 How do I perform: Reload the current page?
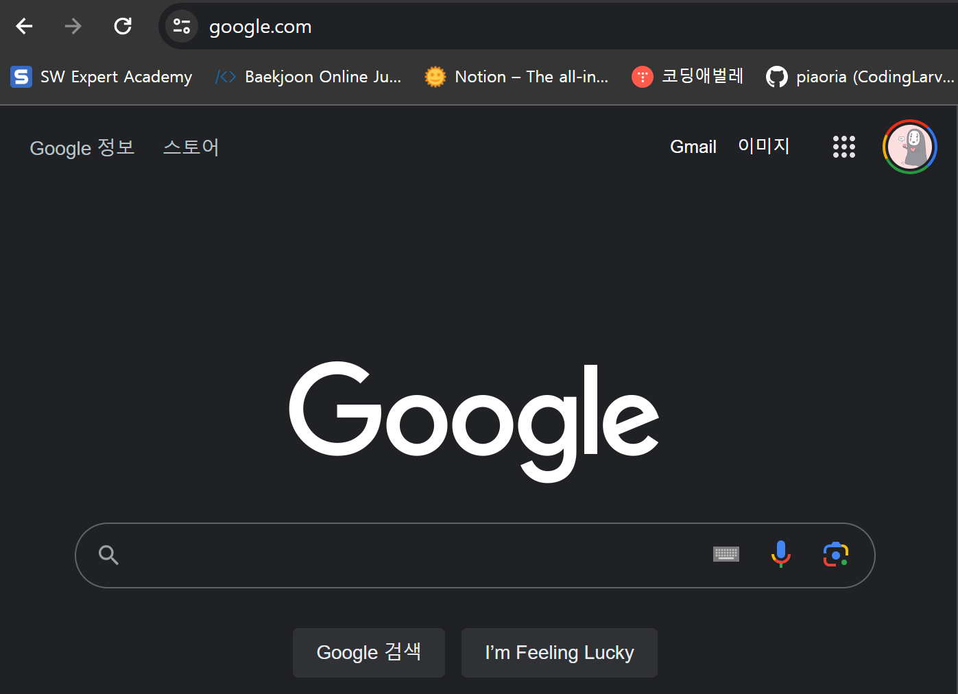(x=123, y=26)
